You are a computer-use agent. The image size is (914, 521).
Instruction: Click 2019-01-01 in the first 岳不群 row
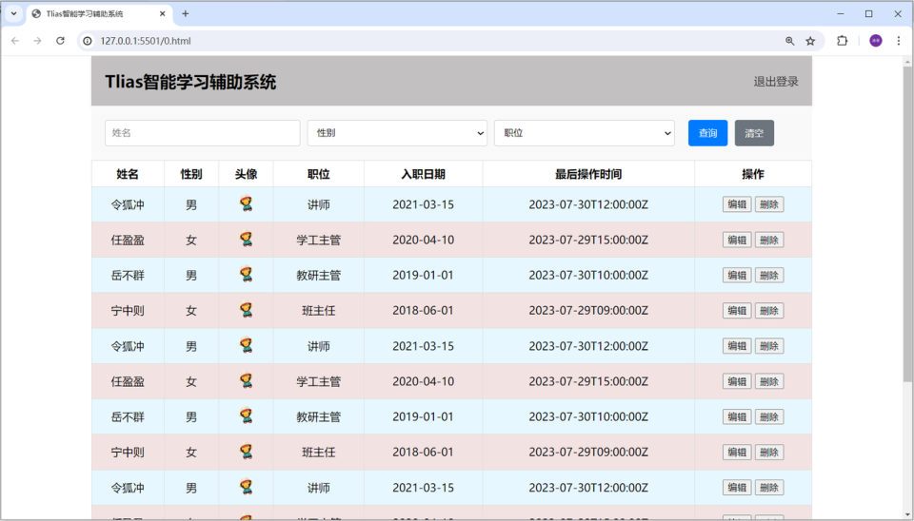(423, 276)
